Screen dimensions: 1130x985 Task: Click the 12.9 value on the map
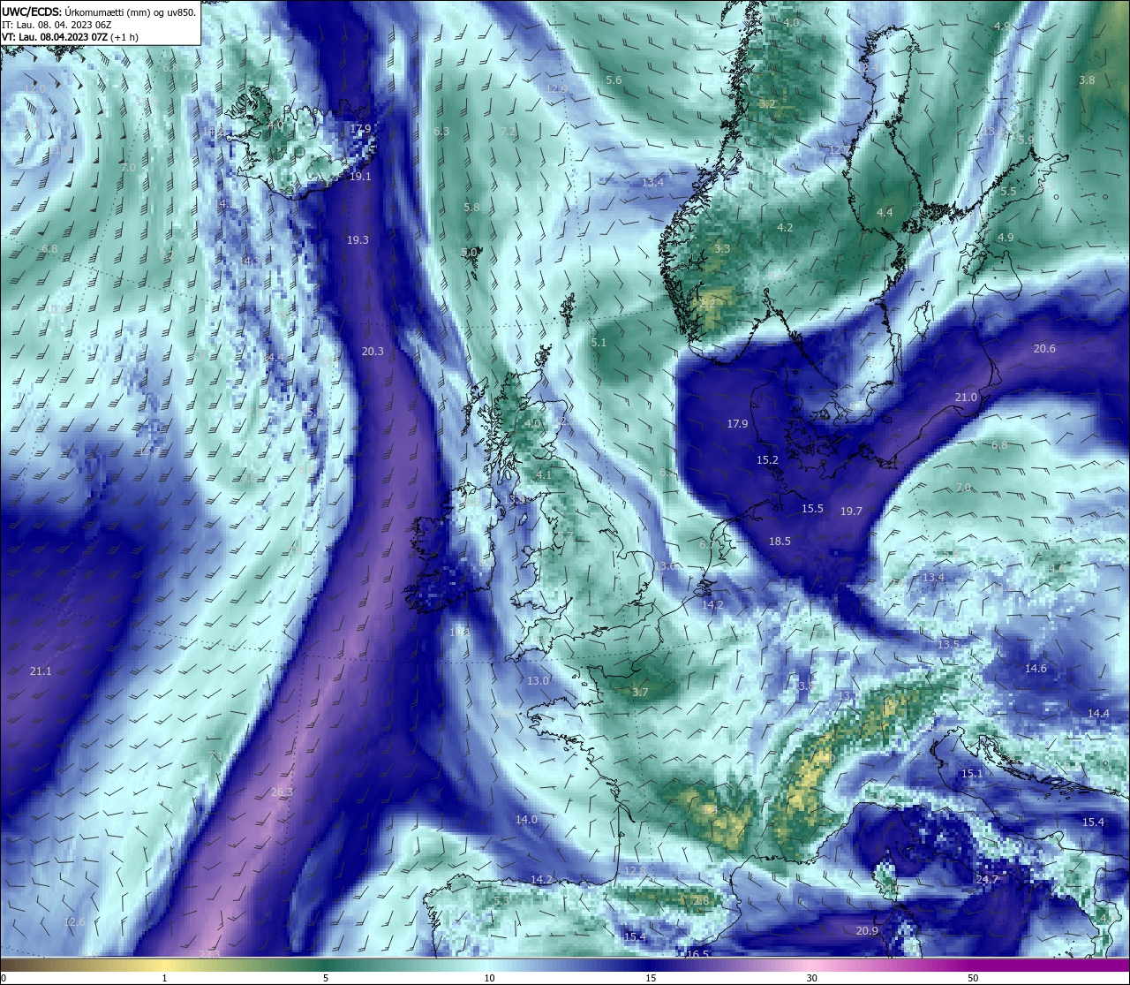pos(556,89)
